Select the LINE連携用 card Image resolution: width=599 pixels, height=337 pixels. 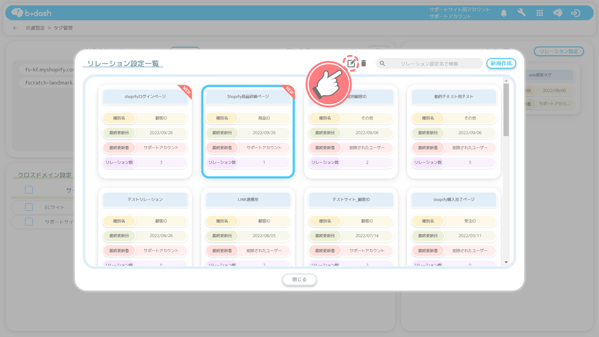(248, 227)
